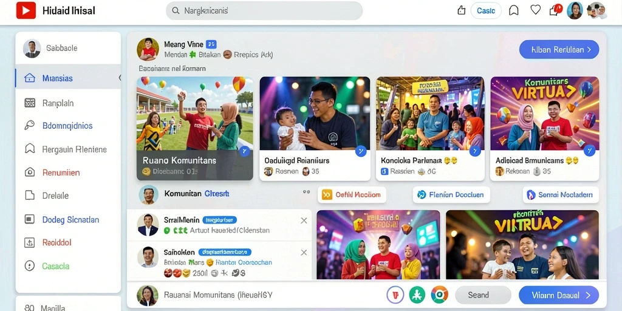Click the camera icon next to Renumiien
This screenshot has height=311, width=622.
[x=30, y=173]
